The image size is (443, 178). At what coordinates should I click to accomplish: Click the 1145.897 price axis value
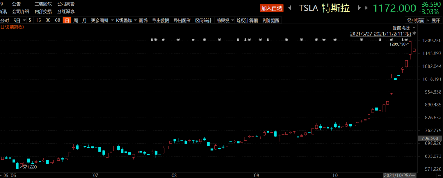431,54
